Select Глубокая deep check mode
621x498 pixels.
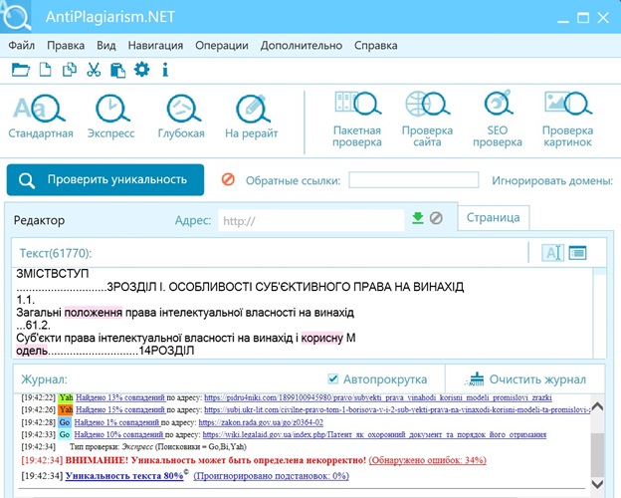[181, 116]
